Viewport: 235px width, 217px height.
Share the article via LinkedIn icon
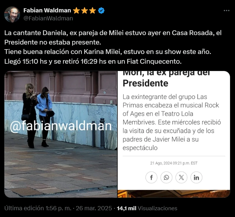pos(196,177)
